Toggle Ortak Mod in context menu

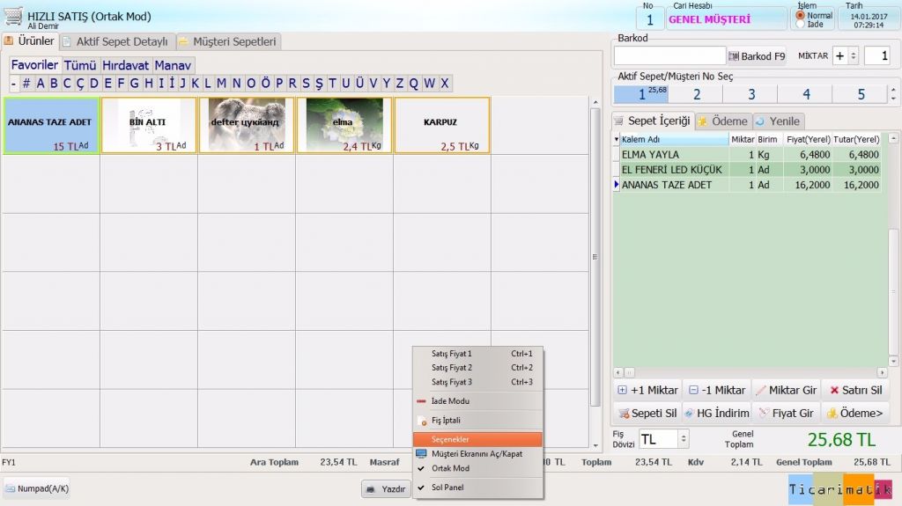(x=450, y=468)
